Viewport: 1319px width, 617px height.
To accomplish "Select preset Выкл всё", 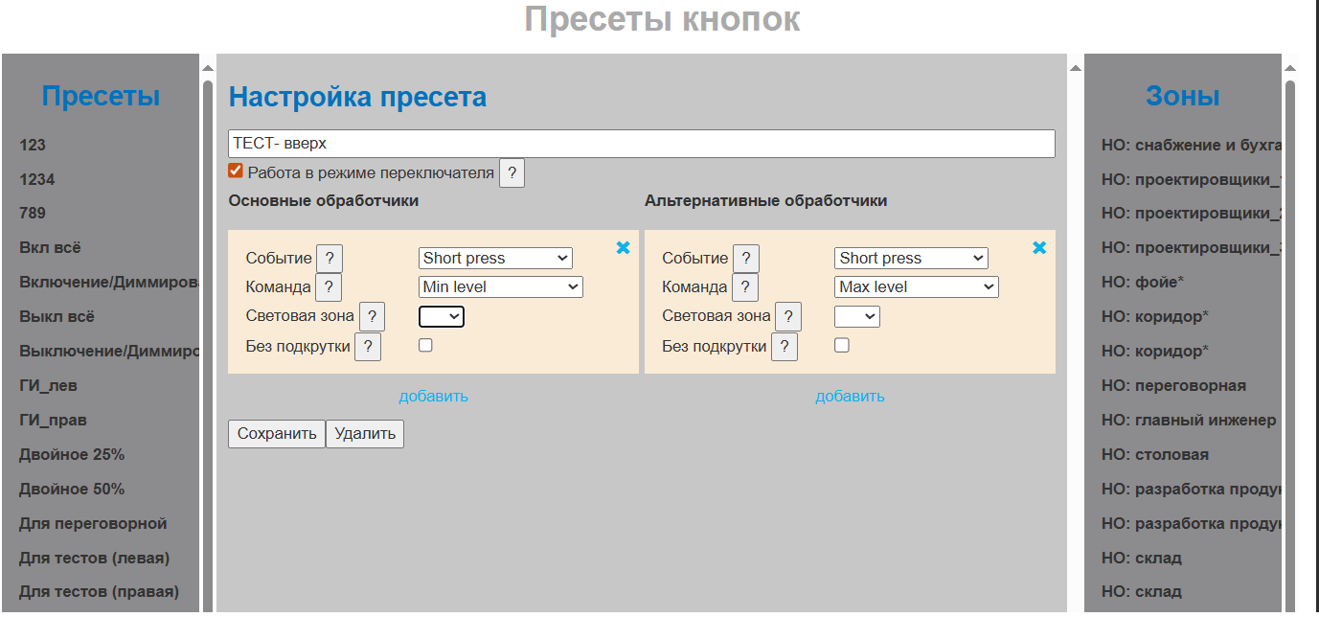I will coord(57,317).
